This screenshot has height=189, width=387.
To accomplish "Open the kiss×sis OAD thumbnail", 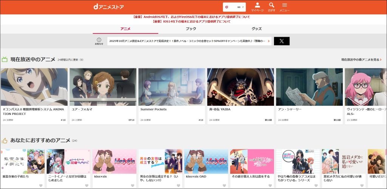I will [206, 161].
